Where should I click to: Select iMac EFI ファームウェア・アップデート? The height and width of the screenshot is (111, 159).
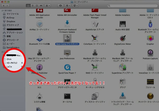(x=39, y=53)
